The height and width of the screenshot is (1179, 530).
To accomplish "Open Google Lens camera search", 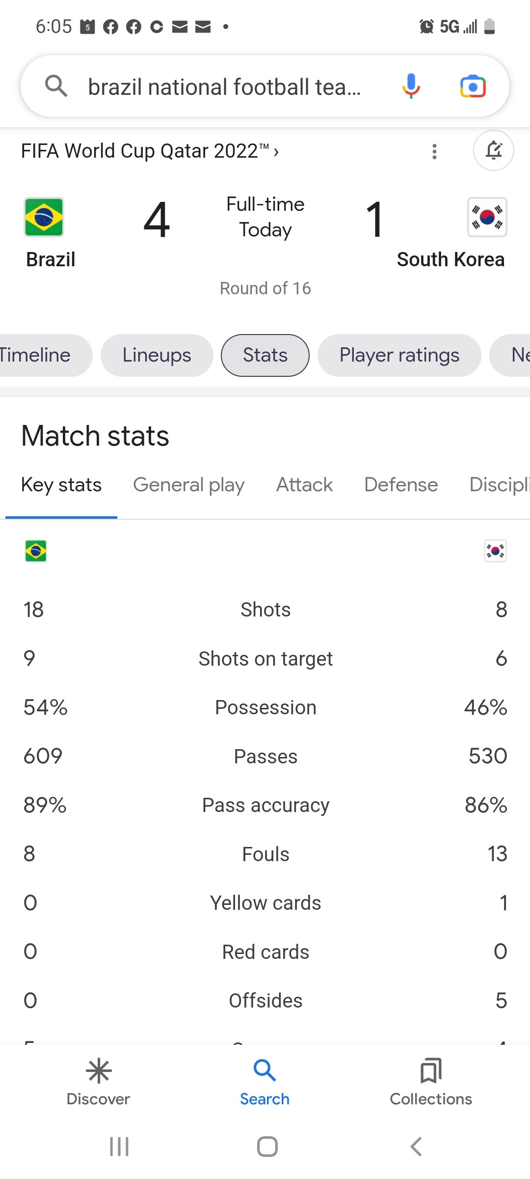I will 473,86.
